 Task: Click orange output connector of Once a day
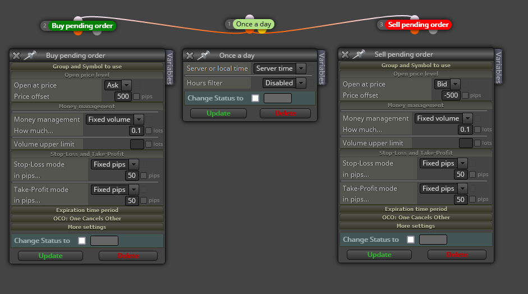pos(250,31)
